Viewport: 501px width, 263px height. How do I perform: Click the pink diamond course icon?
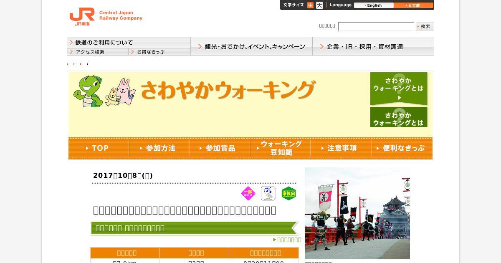pyautogui.click(x=248, y=194)
